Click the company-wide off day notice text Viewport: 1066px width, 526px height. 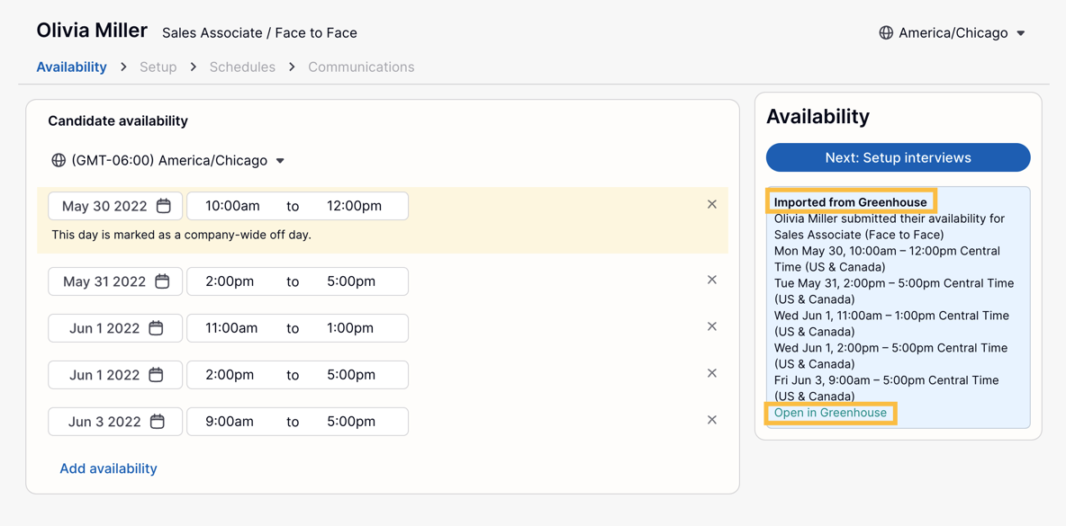point(182,236)
